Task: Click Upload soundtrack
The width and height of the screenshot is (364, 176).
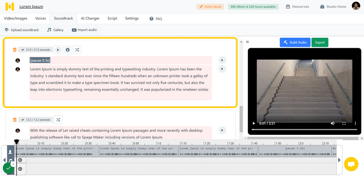Action: [22, 30]
